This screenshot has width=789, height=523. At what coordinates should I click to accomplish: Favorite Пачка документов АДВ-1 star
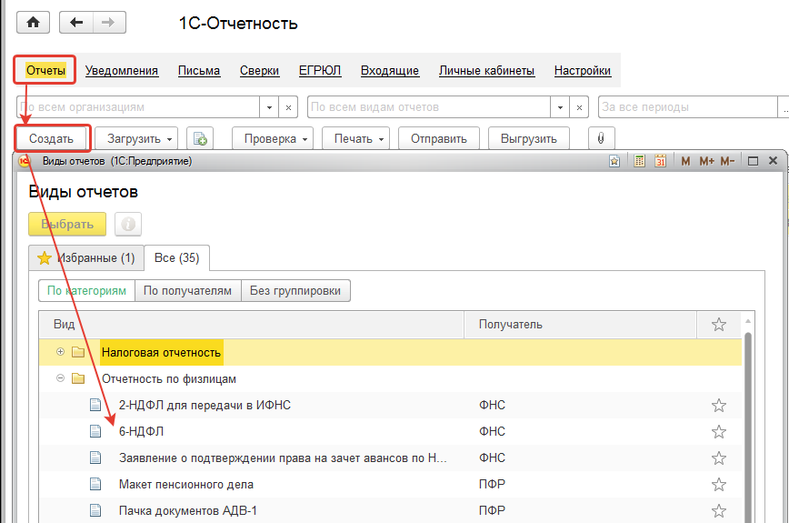tap(718, 510)
